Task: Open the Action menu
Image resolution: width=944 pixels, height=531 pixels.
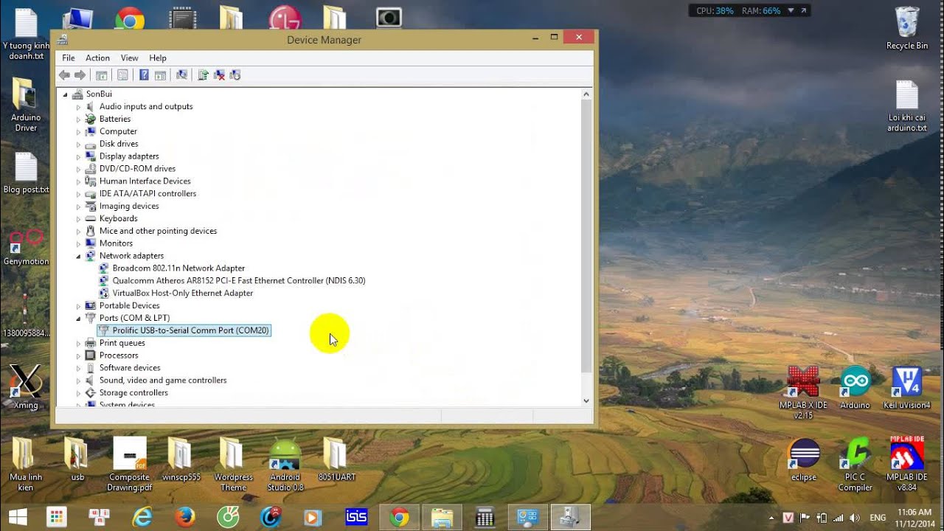Action: 97,58
